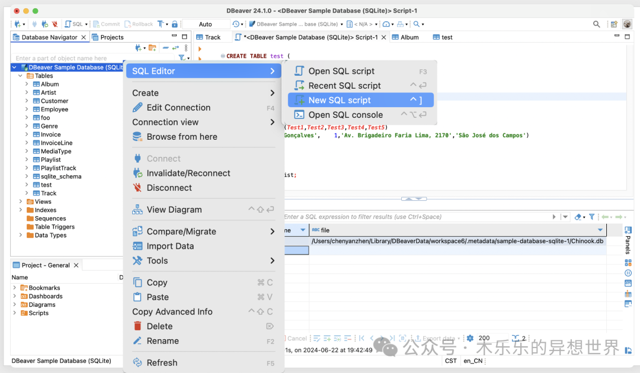The image size is (640, 373).
Task: Select View Diagram in context menu
Action: [203, 210]
